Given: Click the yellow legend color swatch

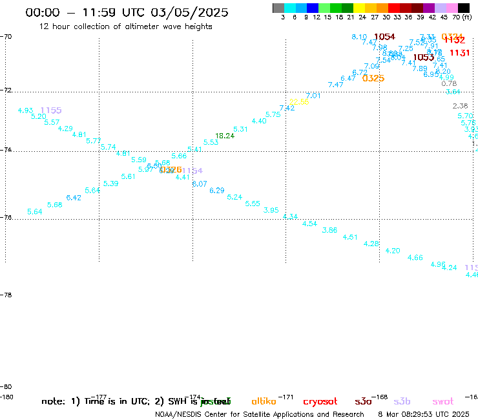Looking at the screenshot, I should pyautogui.click(x=359, y=8).
